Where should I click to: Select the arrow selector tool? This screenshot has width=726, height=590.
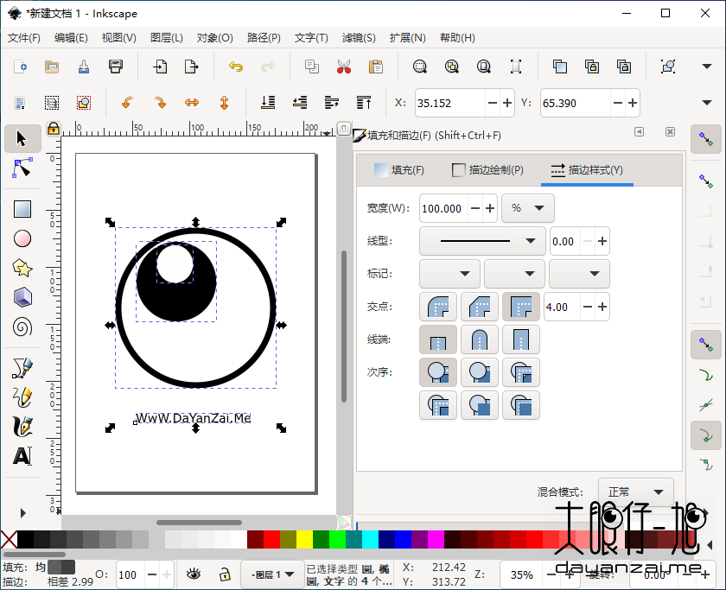coord(22,138)
